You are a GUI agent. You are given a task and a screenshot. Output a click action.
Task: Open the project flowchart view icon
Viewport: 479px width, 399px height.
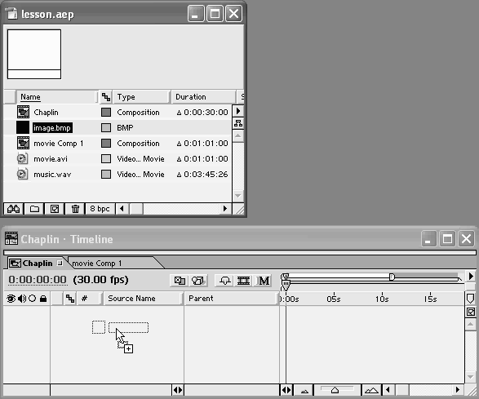coord(238,123)
